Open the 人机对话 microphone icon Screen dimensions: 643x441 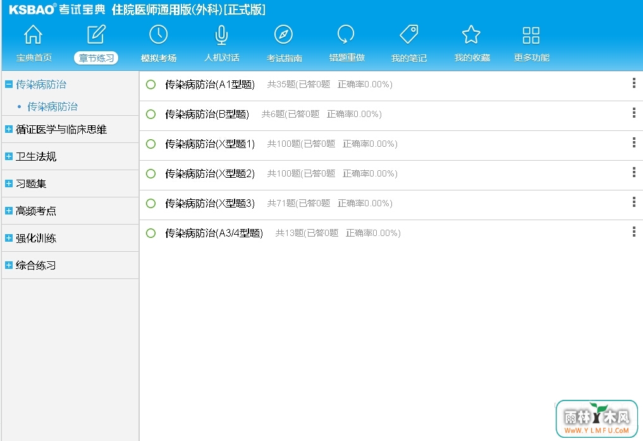[x=221, y=35]
